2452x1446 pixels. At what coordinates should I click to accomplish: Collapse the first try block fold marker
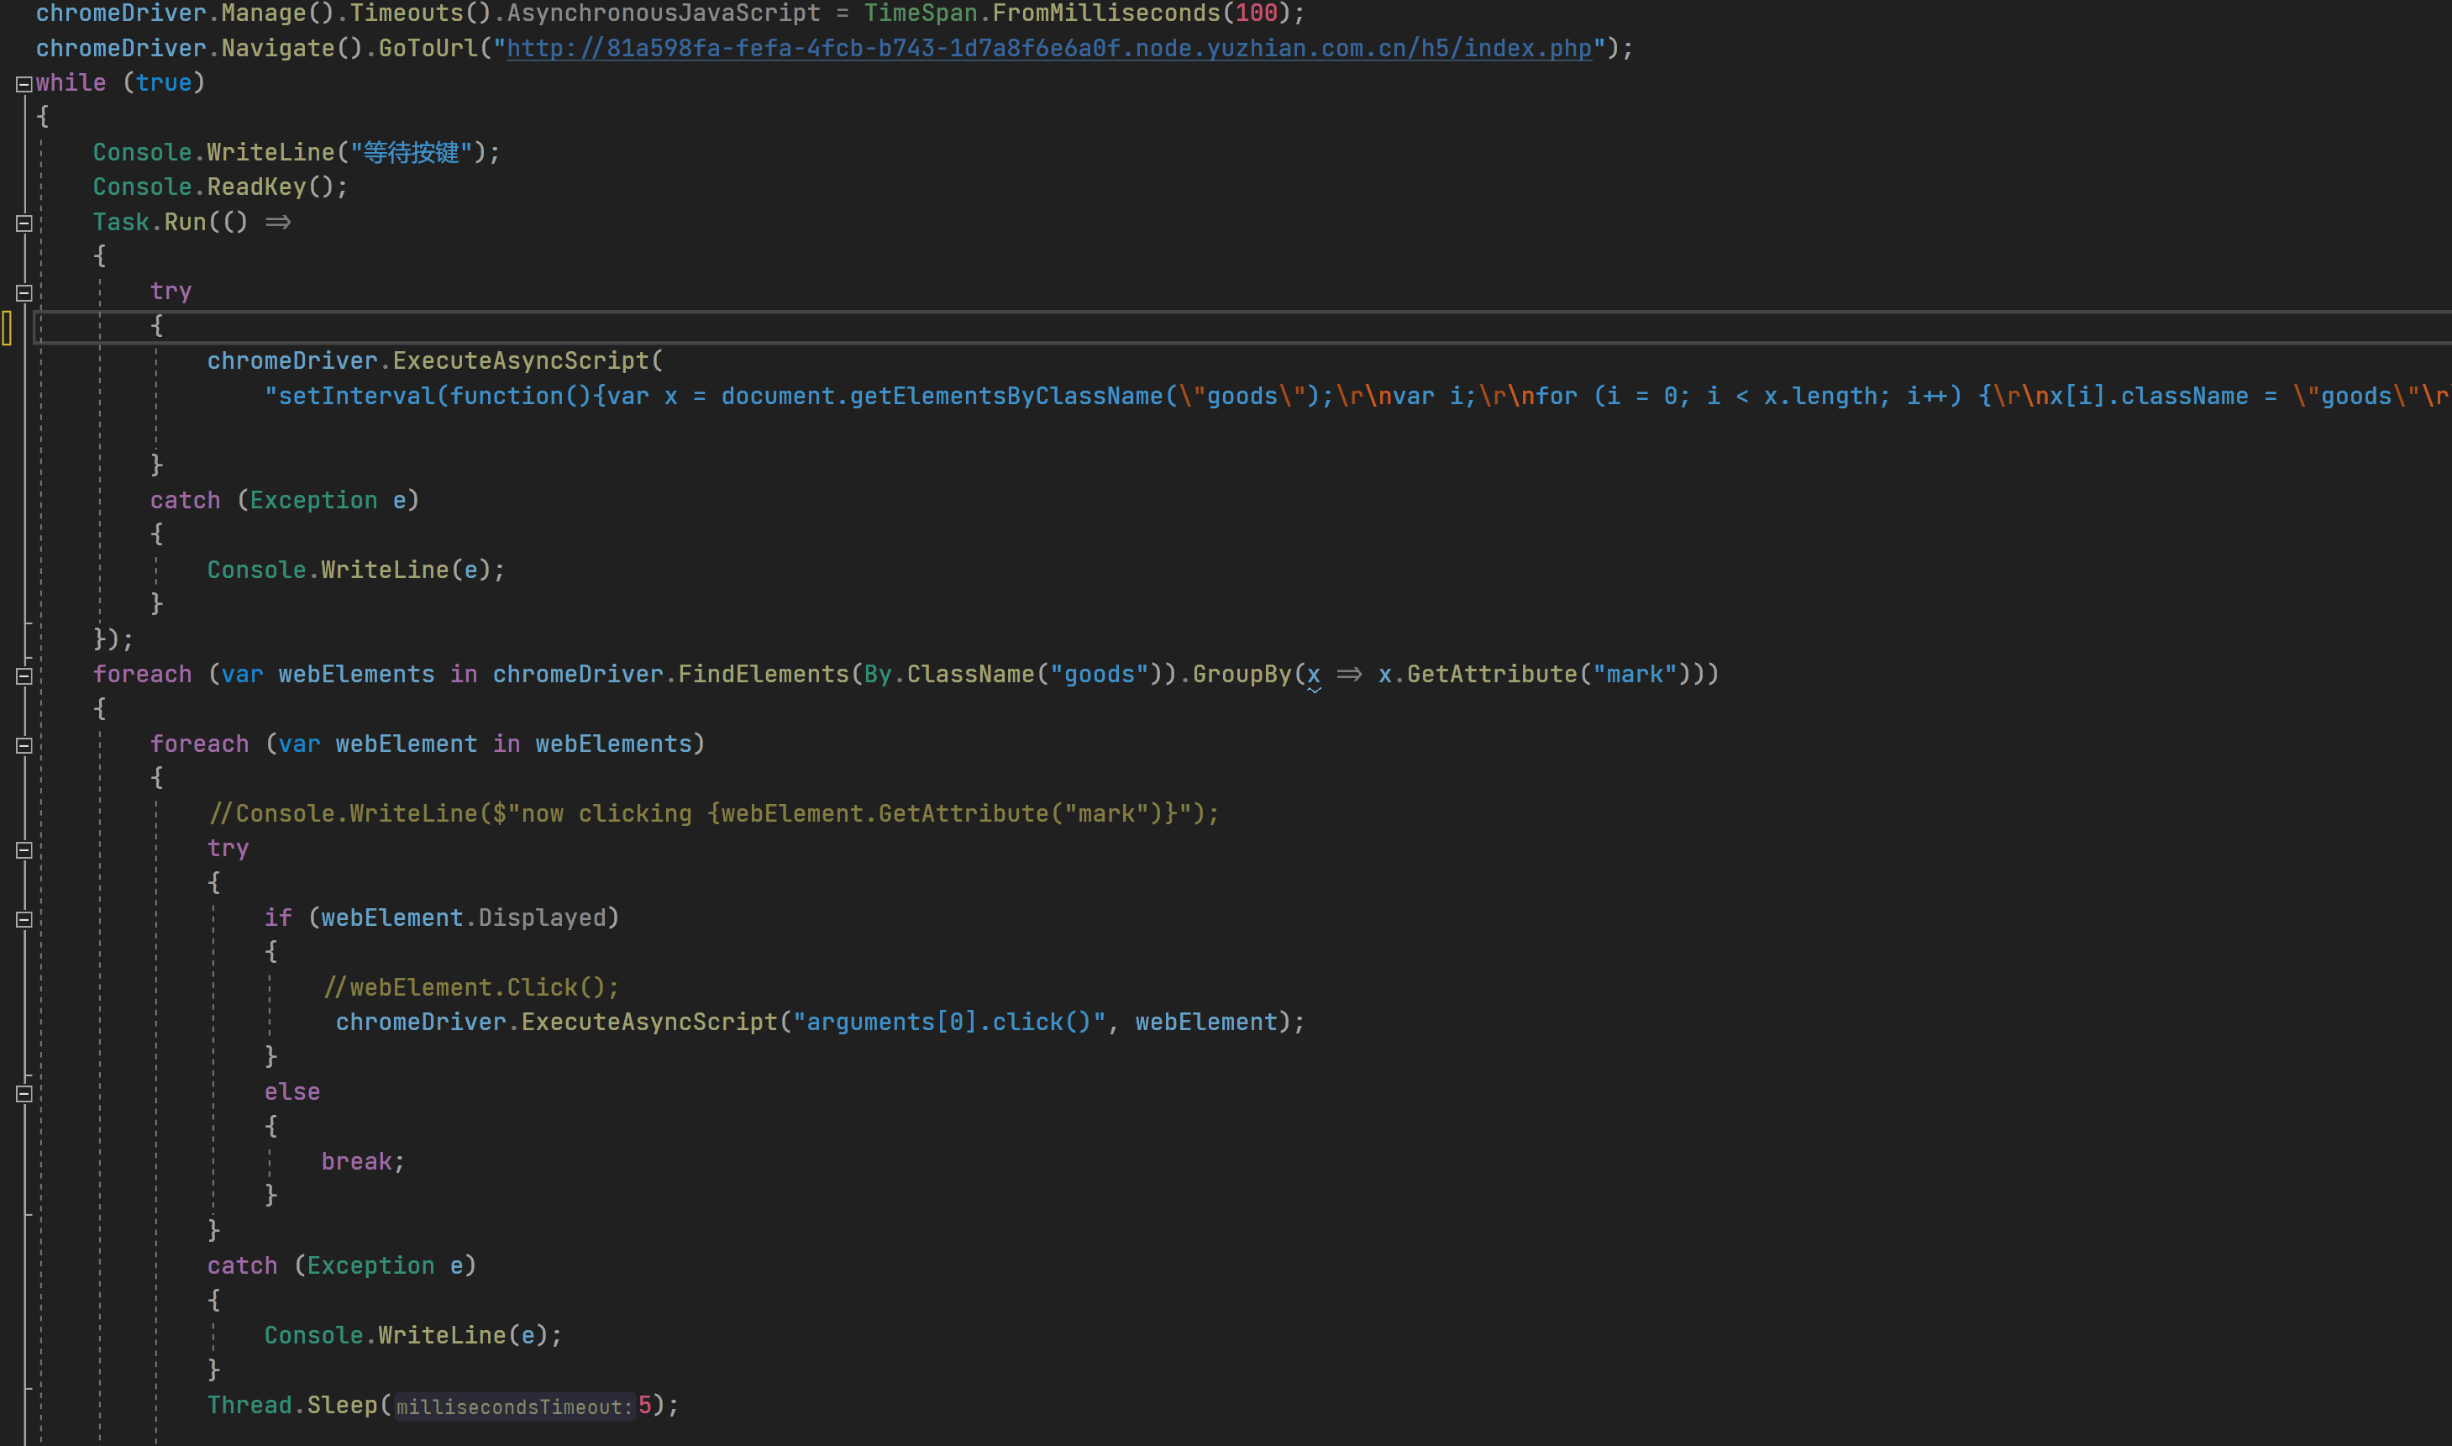[x=24, y=292]
